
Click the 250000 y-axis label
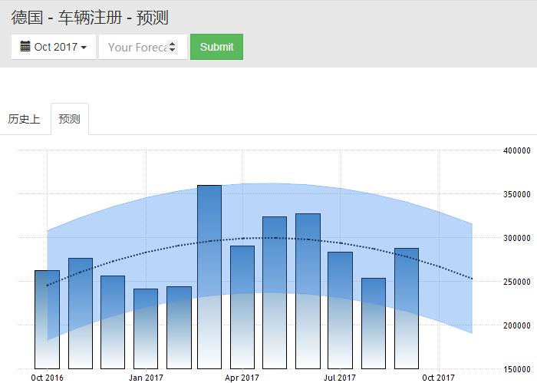[517, 282]
